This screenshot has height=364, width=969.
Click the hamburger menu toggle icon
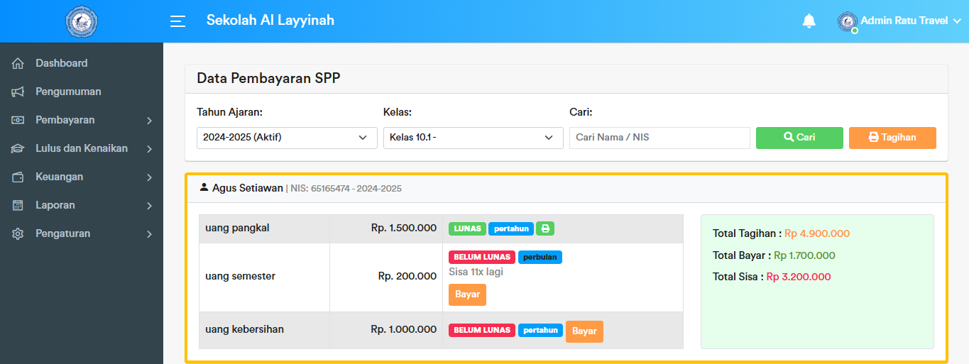(177, 21)
